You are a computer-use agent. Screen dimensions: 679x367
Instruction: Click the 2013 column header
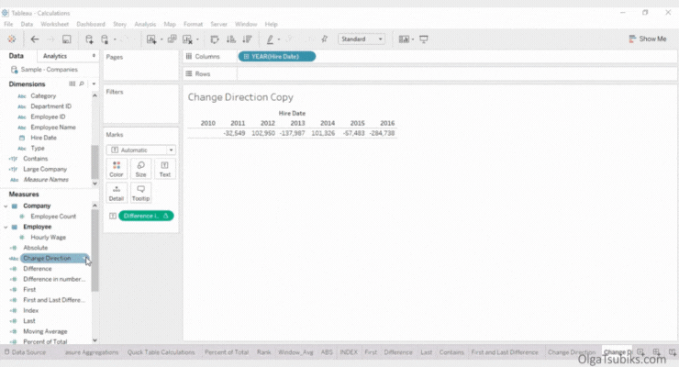[x=297, y=123]
